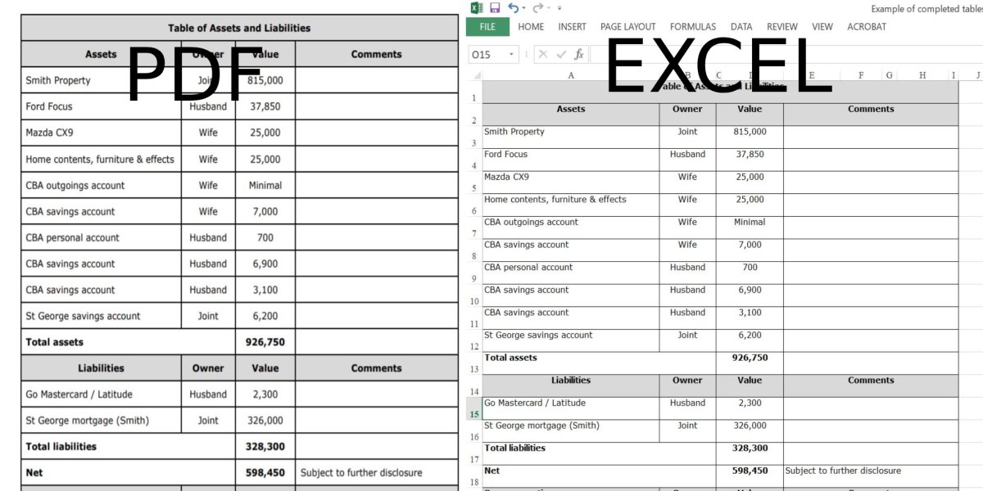Open Customize Quick Access Toolbar dropdown
Screen dimensions: 983x491
559,8
